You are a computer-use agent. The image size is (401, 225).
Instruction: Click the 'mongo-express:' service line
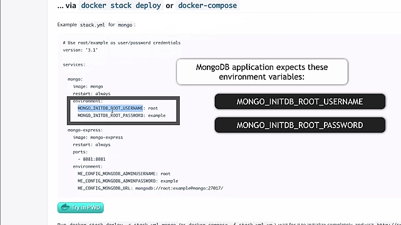[85, 130]
